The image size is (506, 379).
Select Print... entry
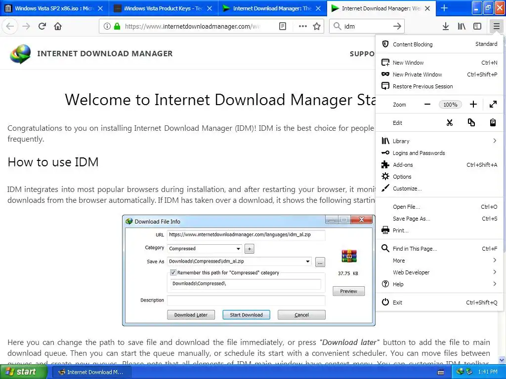pyautogui.click(x=439, y=230)
